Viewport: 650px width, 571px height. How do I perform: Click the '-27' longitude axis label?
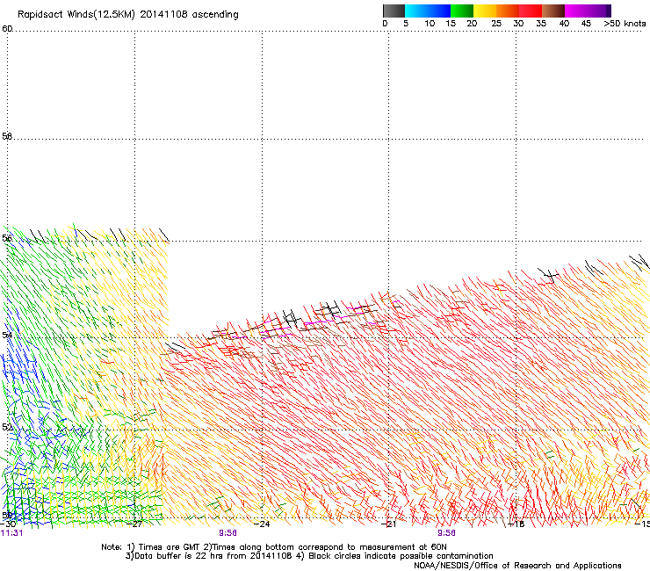pos(135,524)
